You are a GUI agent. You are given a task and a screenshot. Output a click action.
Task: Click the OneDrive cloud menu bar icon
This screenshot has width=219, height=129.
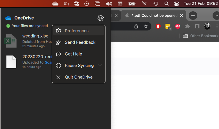[x=55, y=4]
